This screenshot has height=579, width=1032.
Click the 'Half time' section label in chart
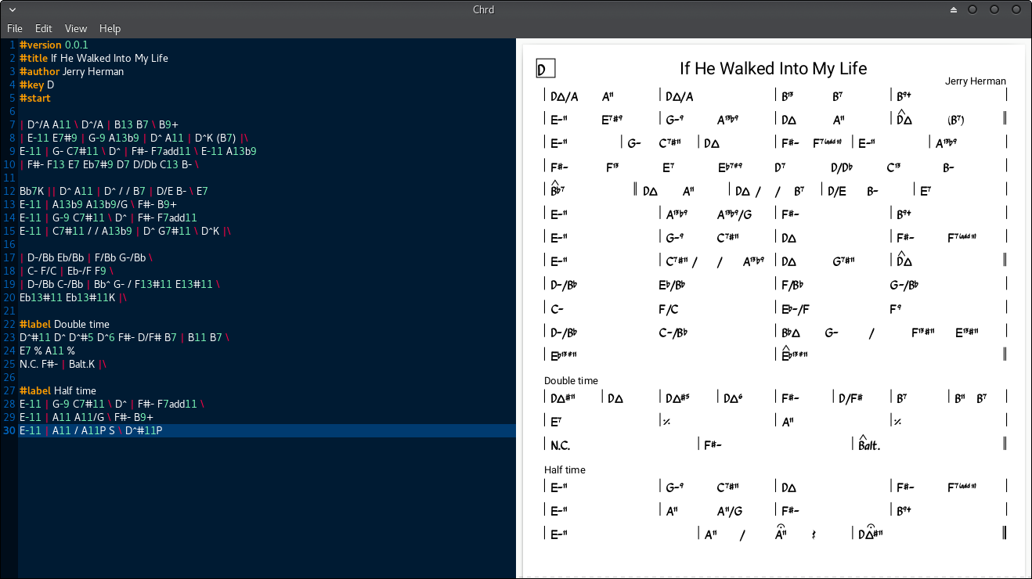[565, 469]
